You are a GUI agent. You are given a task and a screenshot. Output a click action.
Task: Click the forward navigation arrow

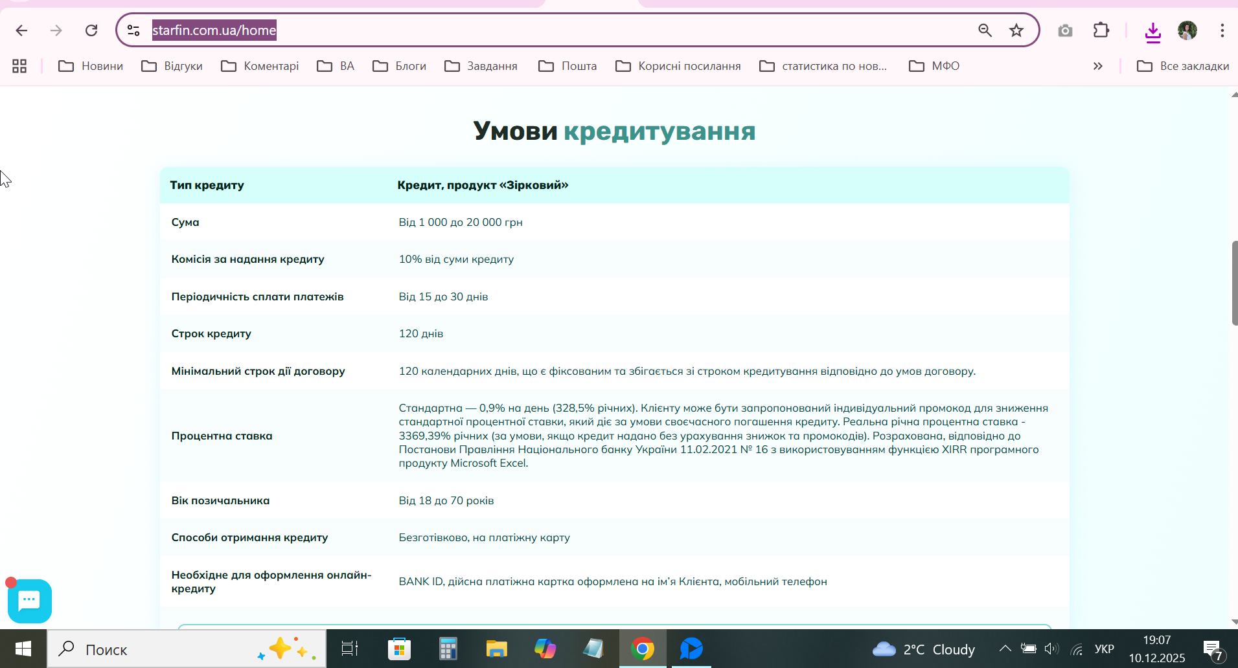tap(56, 30)
